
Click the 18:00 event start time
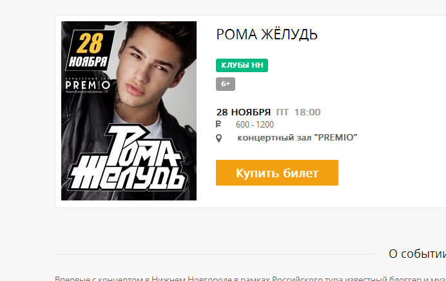(307, 112)
